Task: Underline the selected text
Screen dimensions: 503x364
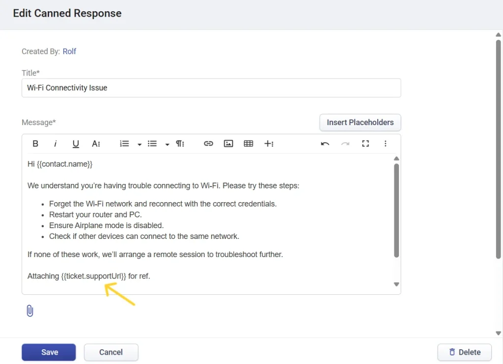Action: [75, 144]
